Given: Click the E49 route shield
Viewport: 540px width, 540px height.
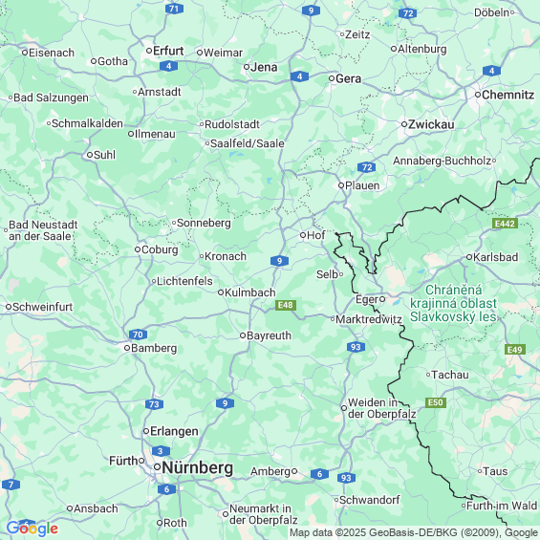Looking at the screenshot, I should coord(515,350).
